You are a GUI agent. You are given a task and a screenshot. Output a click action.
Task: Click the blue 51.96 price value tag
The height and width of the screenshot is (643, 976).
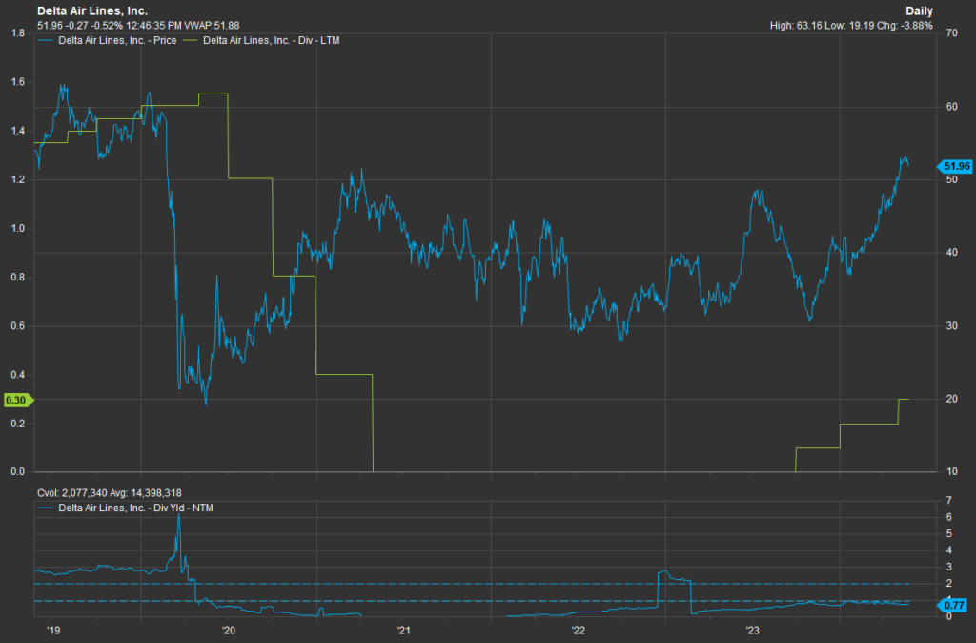pyautogui.click(x=955, y=166)
